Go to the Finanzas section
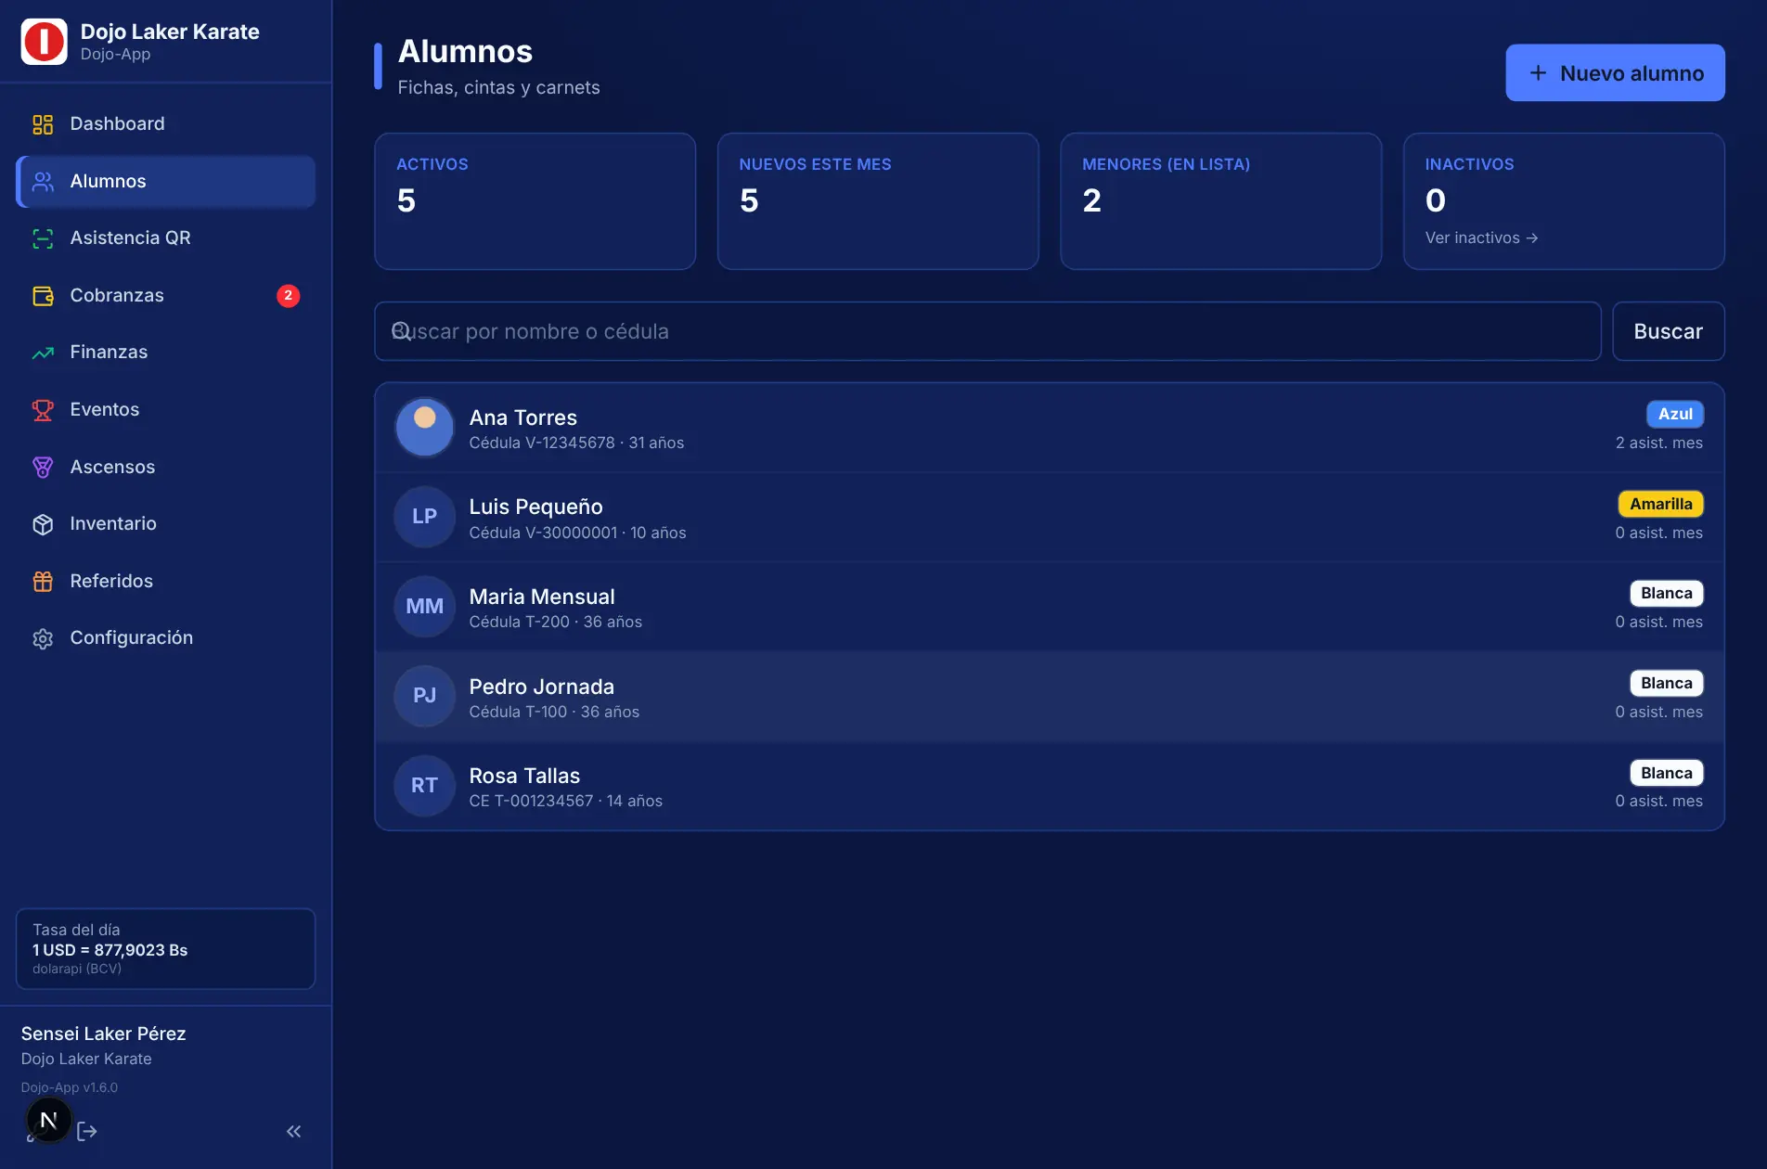 tap(165, 353)
